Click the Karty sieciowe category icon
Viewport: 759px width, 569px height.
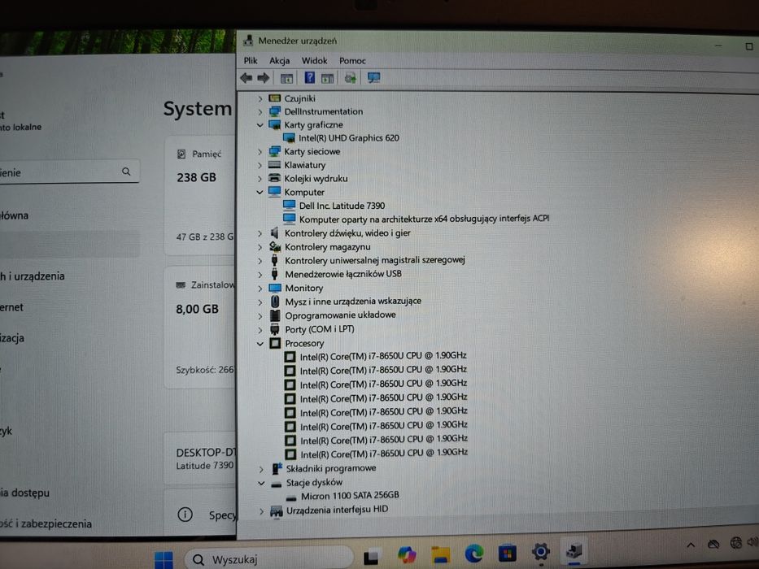(x=274, y=151)
